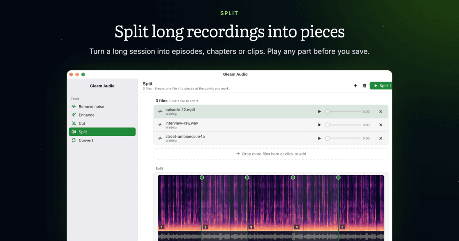Image resolution: width=459 pixels, height=241 pixels.
Task: Remove street-ambience.m4a from the list
Action: (381, 138)
